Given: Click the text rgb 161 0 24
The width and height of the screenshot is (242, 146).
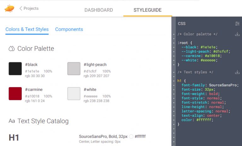Looking at the screenshot, I should 35,101.
